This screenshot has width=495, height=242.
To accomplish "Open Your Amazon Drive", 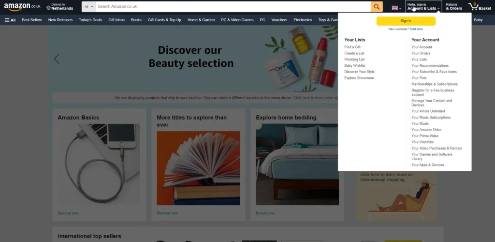I will [x=426, y=130].
